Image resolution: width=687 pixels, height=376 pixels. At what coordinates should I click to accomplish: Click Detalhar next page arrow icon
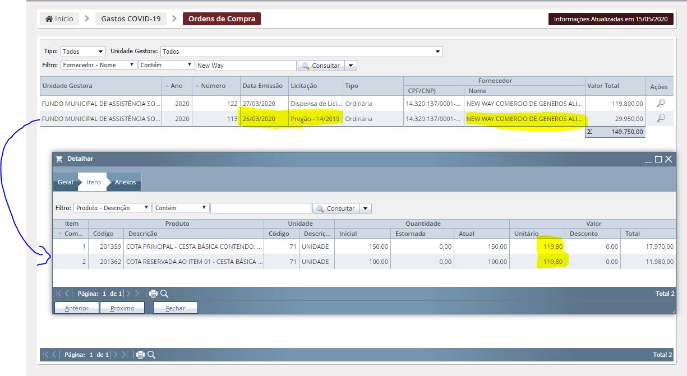pos(128,294)
